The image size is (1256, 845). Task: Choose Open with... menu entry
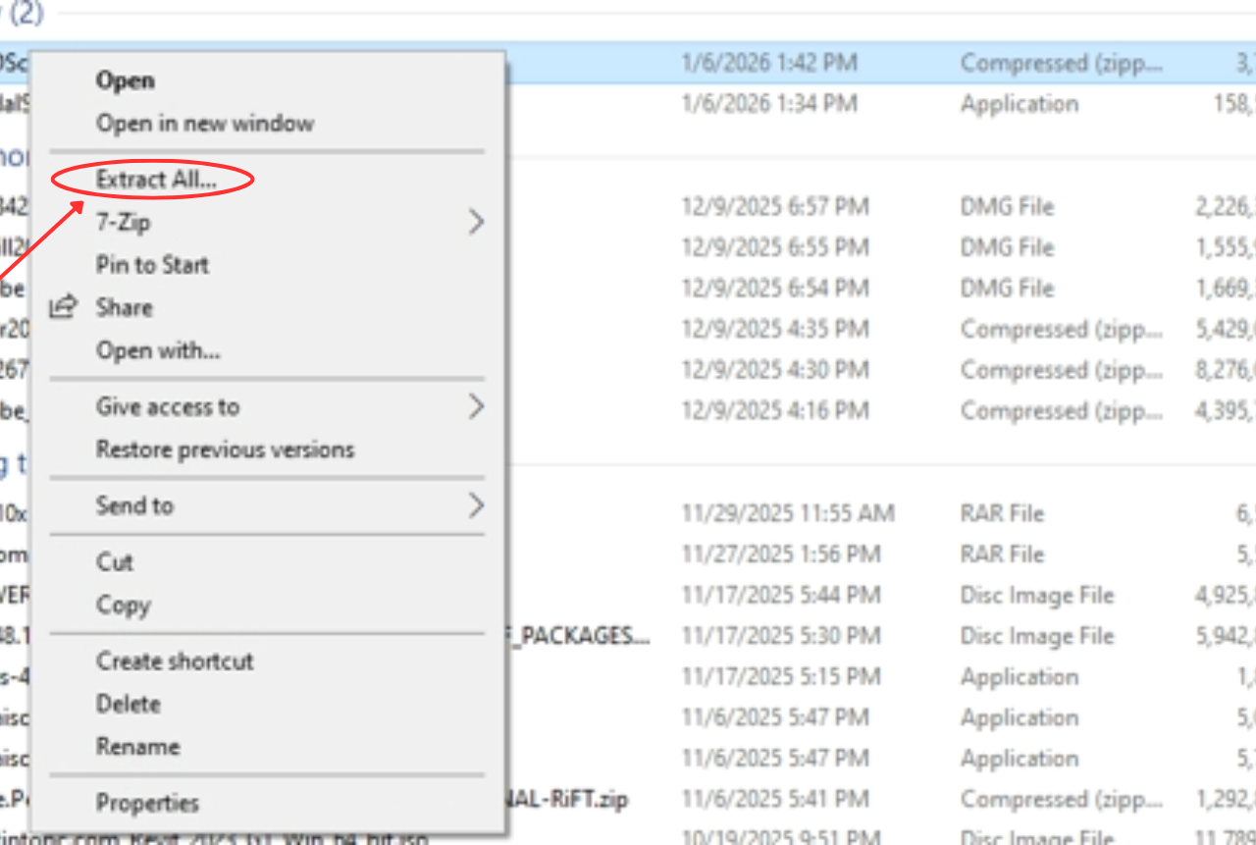point(157,350)
